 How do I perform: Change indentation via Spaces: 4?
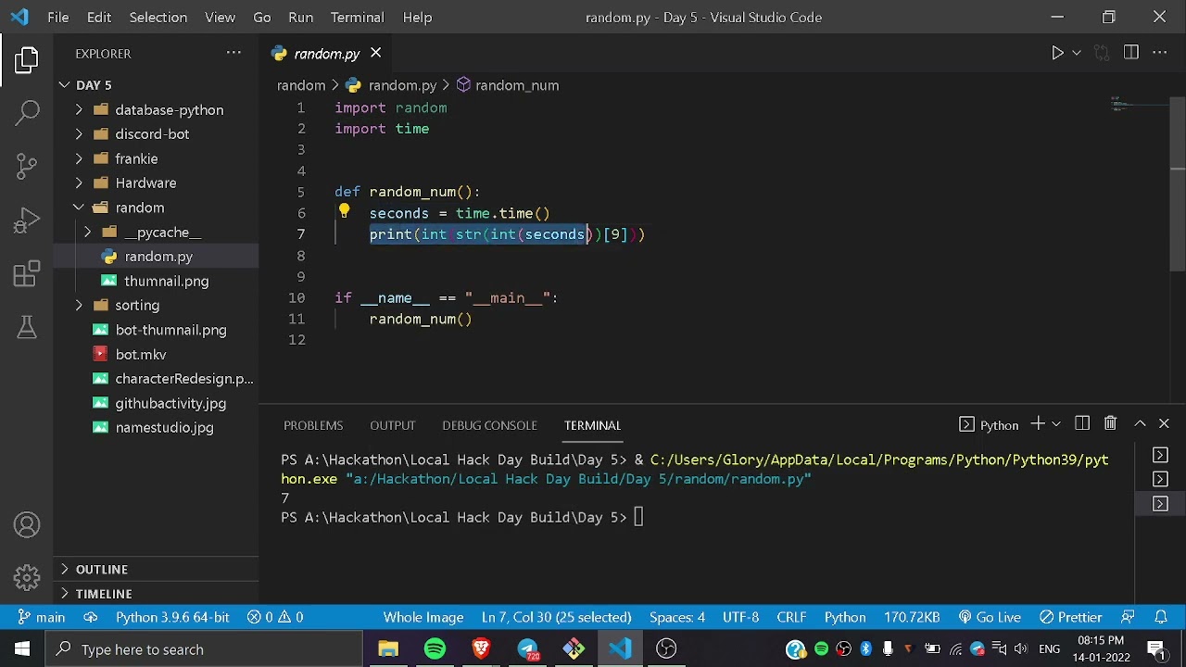(x=676, y=618)
